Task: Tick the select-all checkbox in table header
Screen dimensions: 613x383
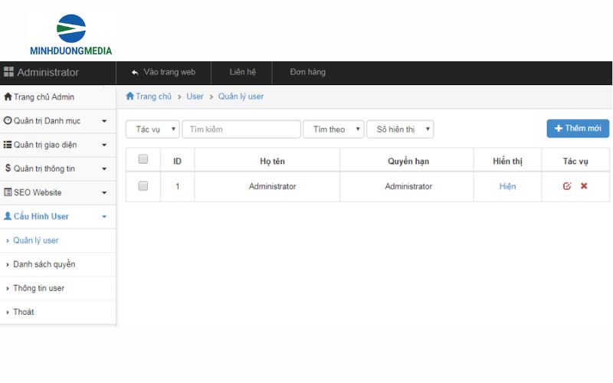Action: [143, 159]
